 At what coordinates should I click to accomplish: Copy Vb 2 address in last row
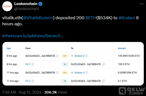pos(33,81)
